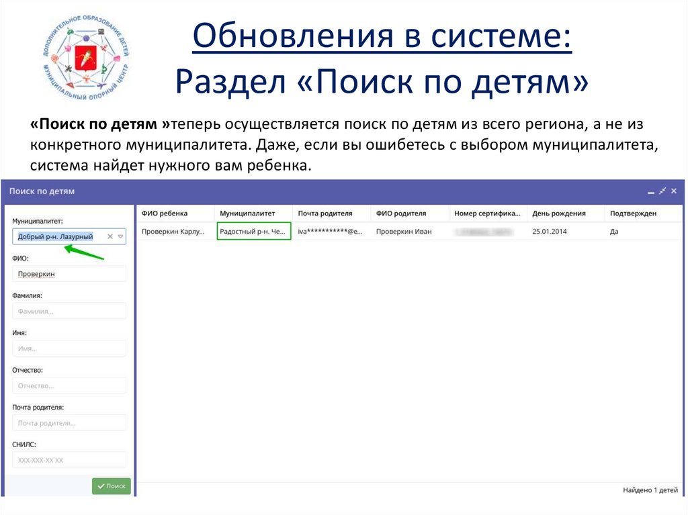The height and width of the screenshot is (515, 688).
Task: Focus the СНИЛС input field
Action: tap(69, 460)
